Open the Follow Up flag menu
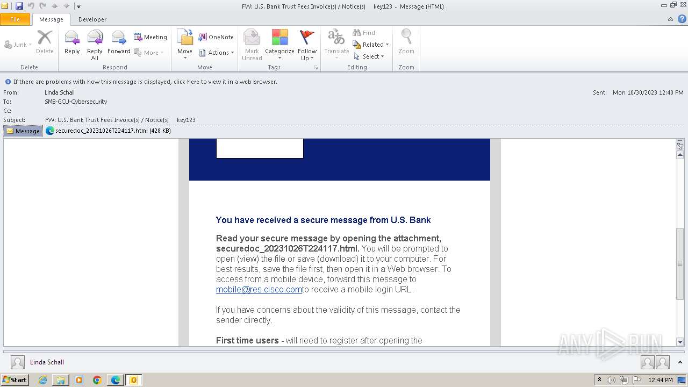Screen dimensions: 688x387 click(307, 45)
